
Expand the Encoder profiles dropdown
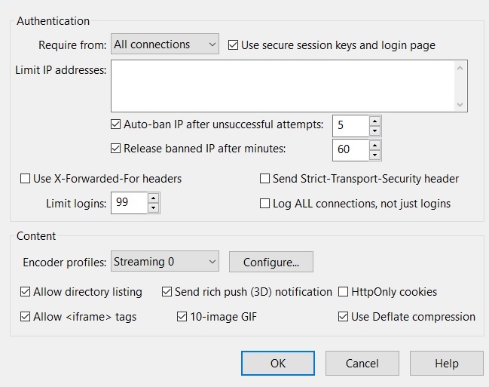tap(165, 262)
